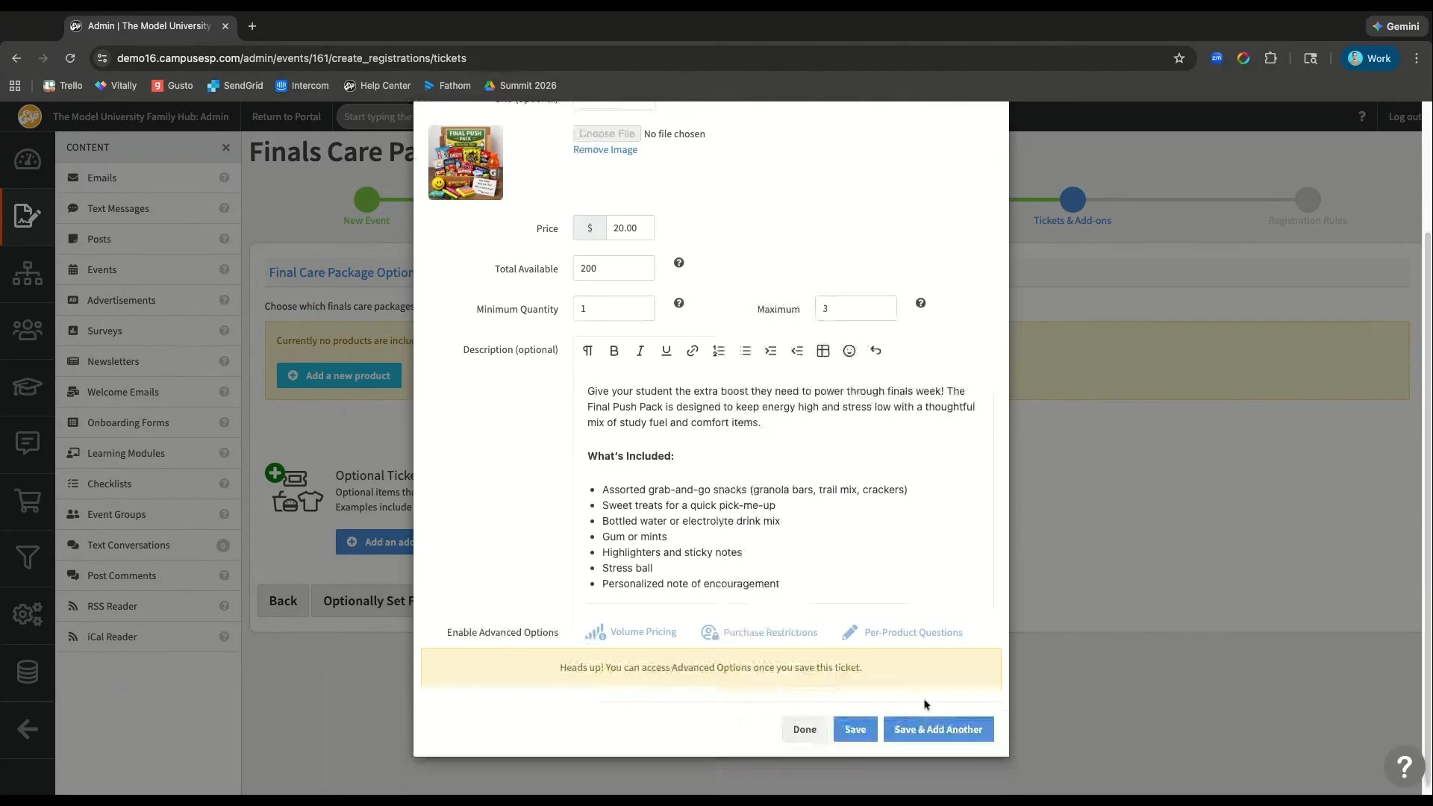Click help icon next to Total Available
The height and width of the screenshot is (806, 1433).
(678, 263)
